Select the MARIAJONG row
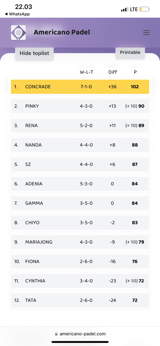This screenshot has height=346, width=160. pyautogui.click(x=80, y=242)
